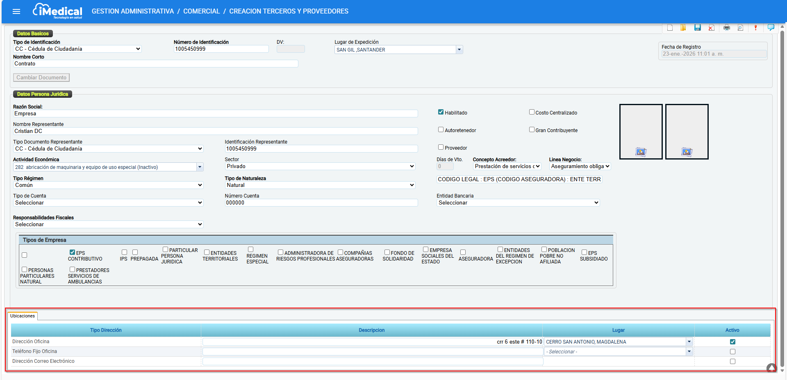The width and height of the screenshot is (787, 380).
Task: Open the Sector dropdown
Action: click(320, 166)
